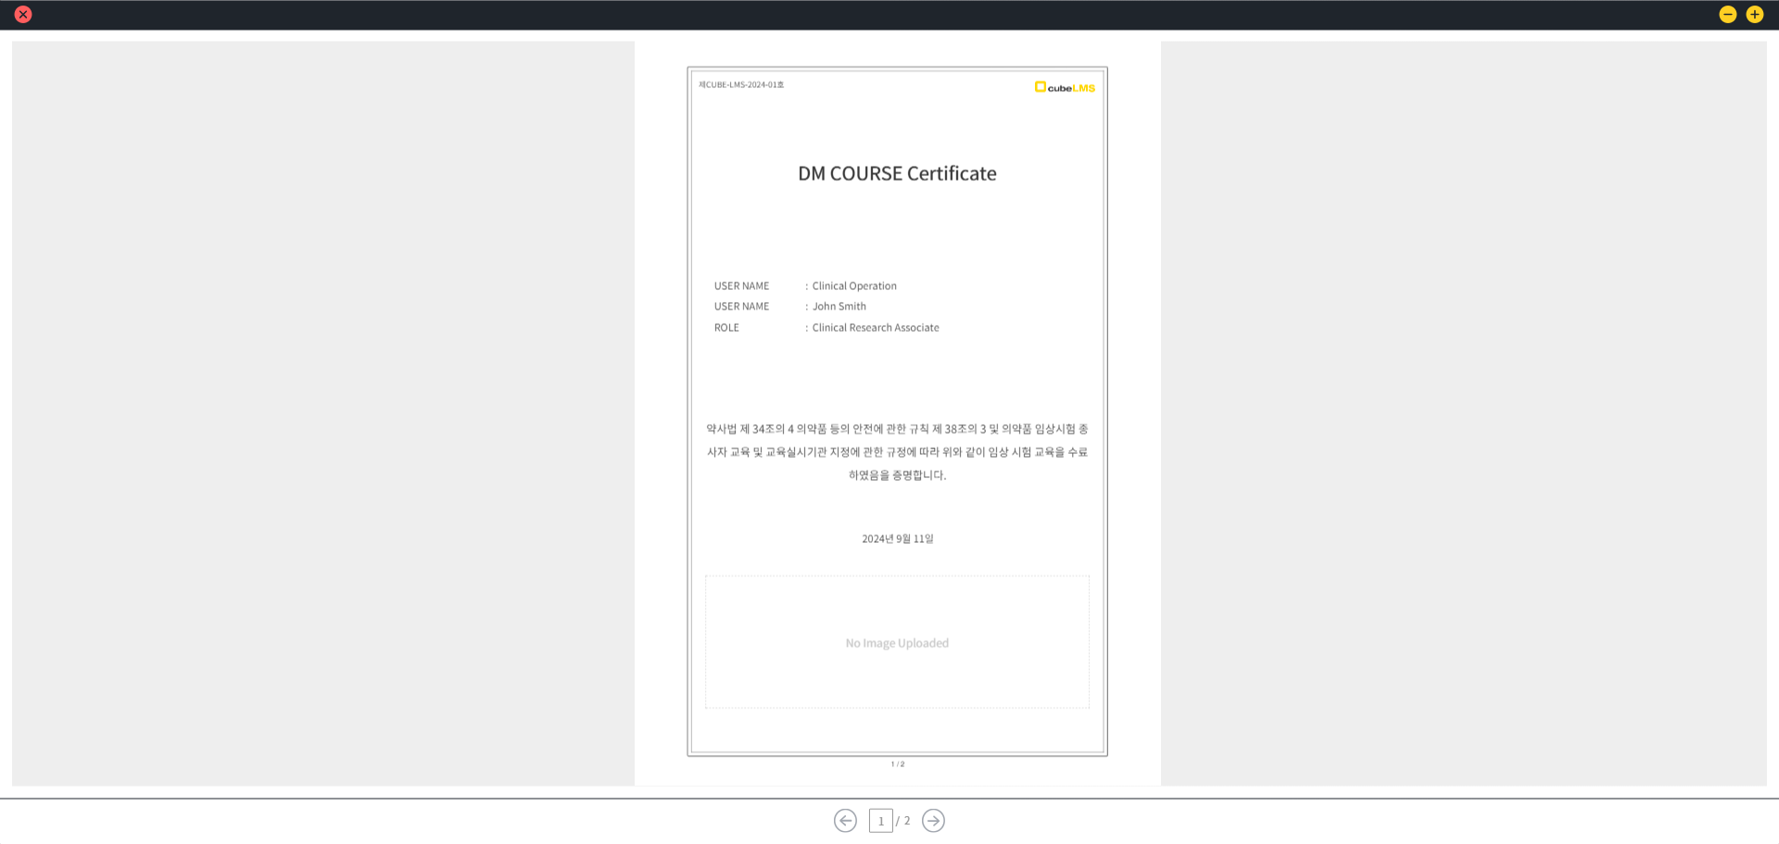
Task: Click the "Clinical Research Associate" role value
Action: point(876,328)
